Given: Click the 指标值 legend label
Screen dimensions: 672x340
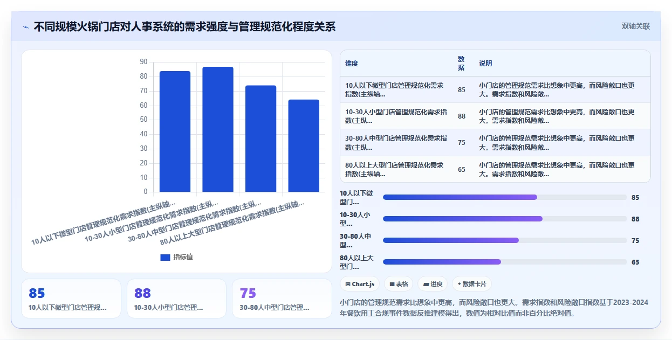Looking at the screenshot, I should (x=183, y=257).
